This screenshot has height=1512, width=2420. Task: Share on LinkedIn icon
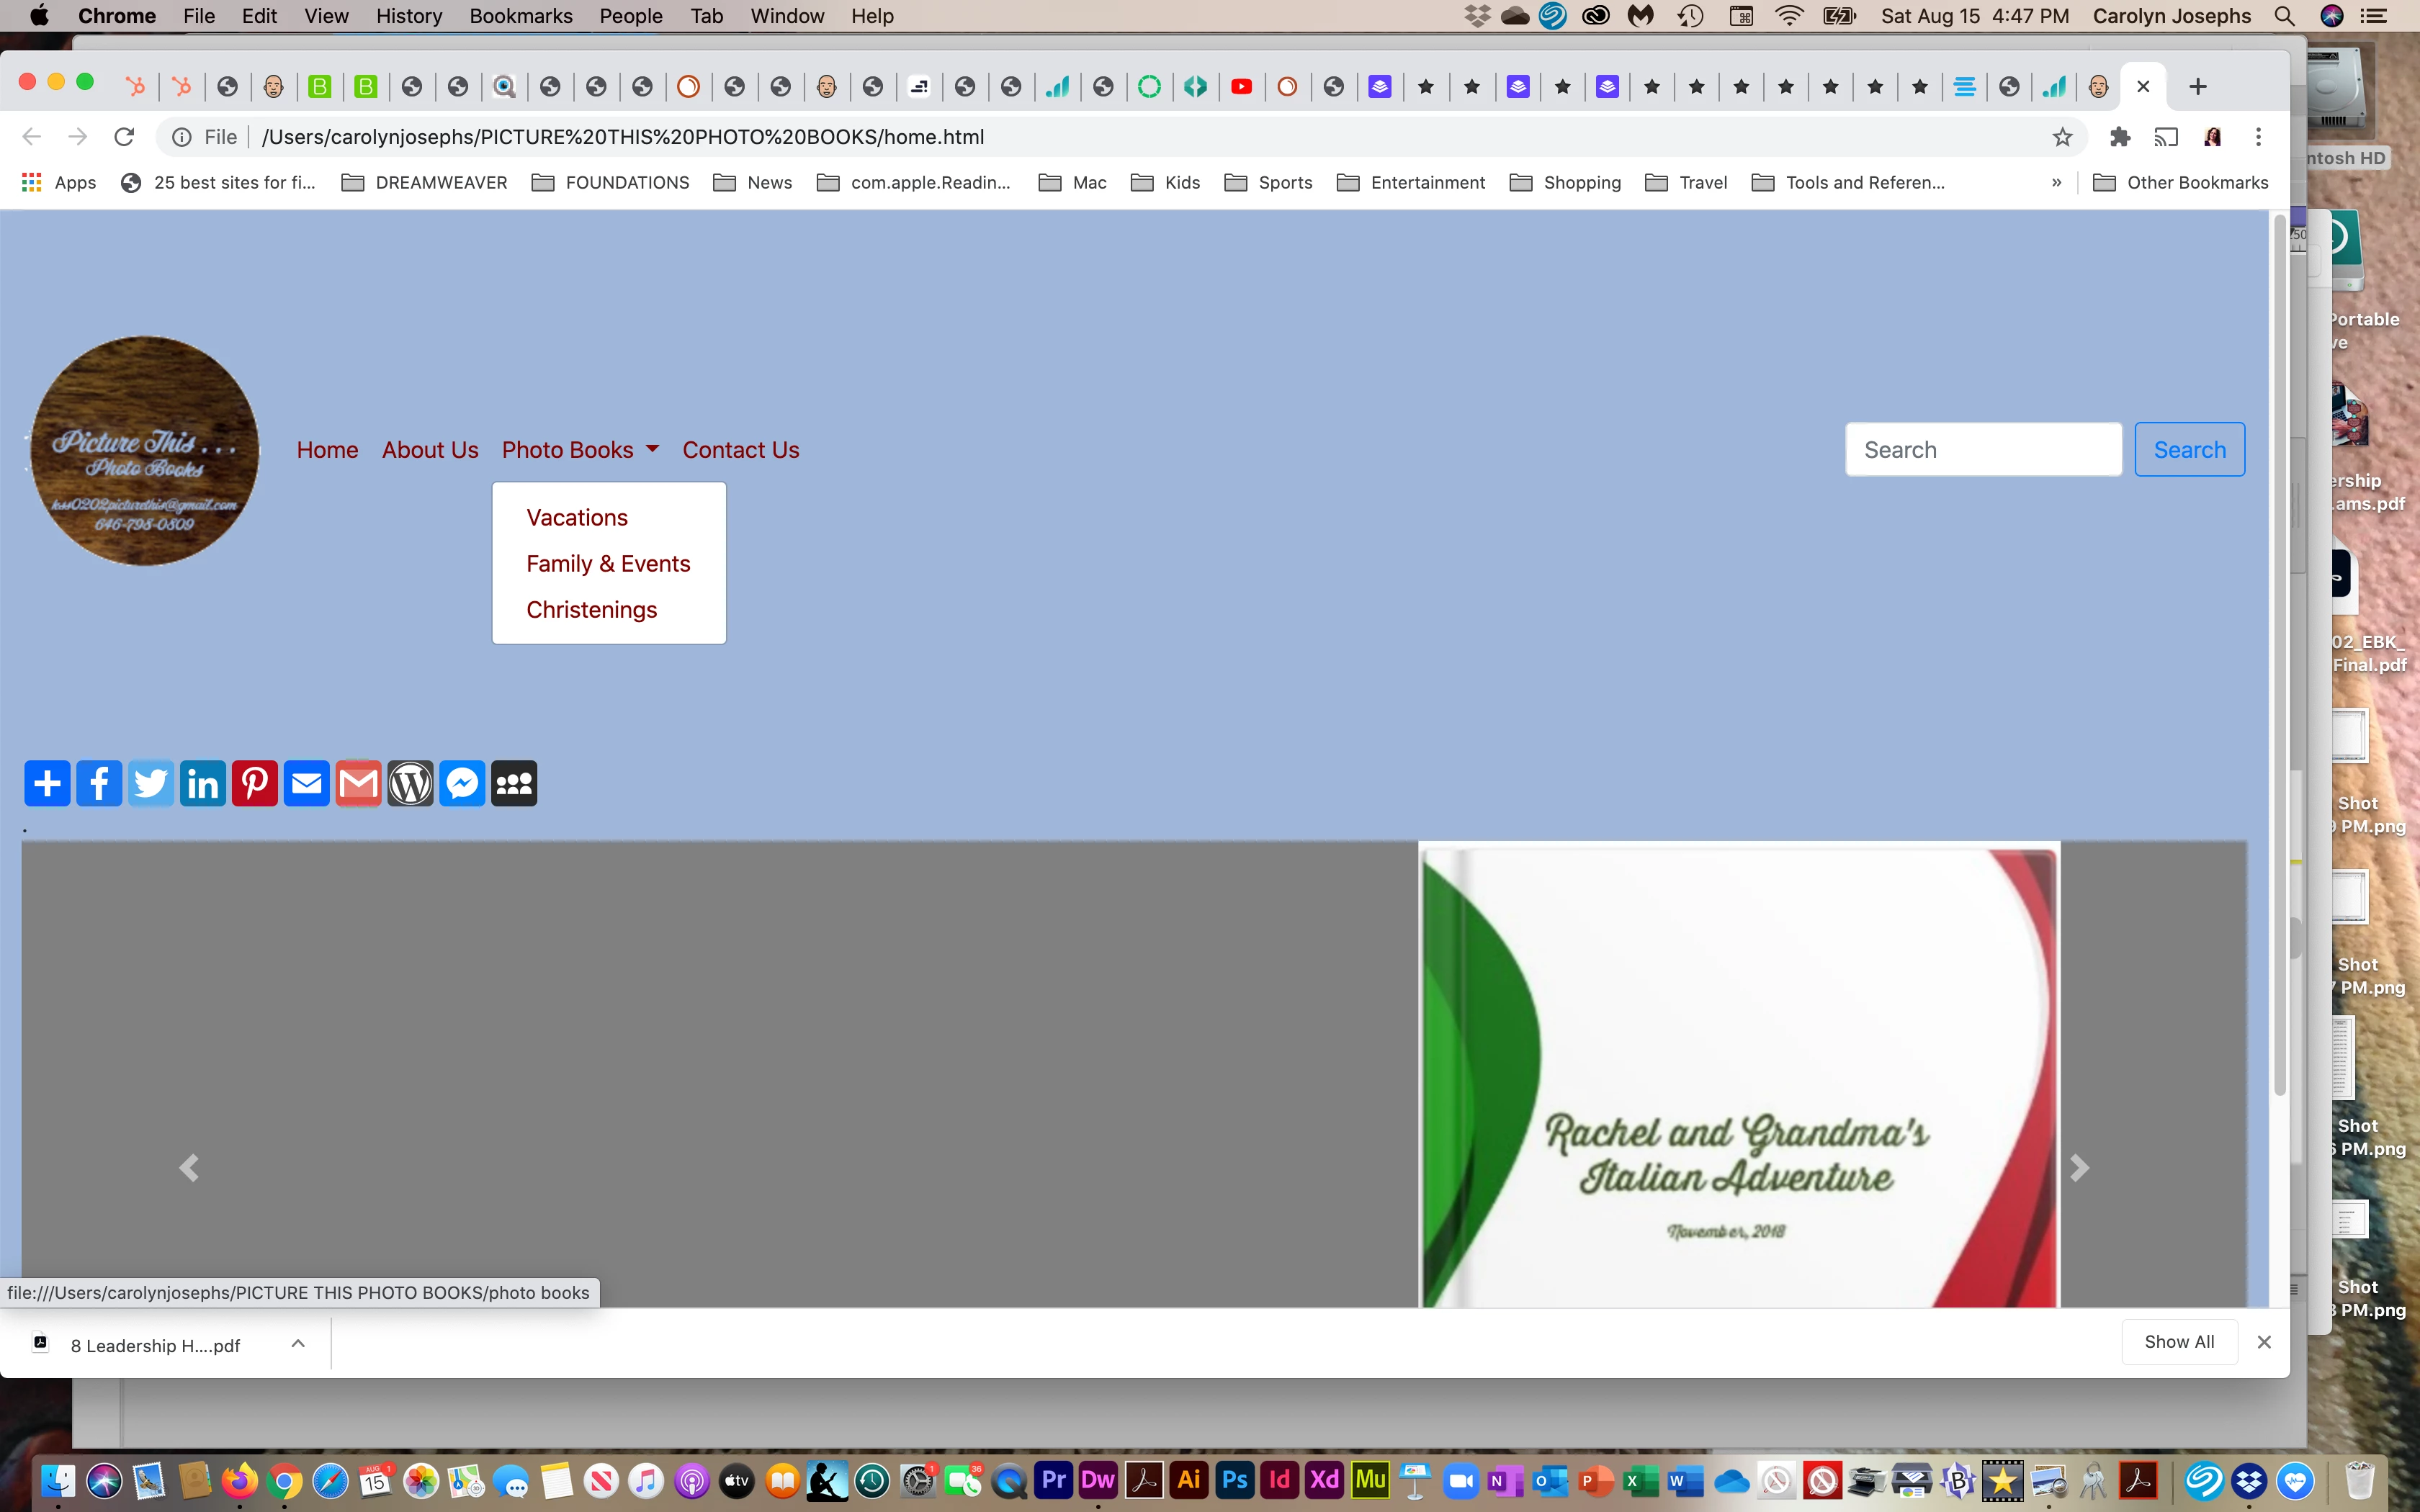click(x=203, y=783)
